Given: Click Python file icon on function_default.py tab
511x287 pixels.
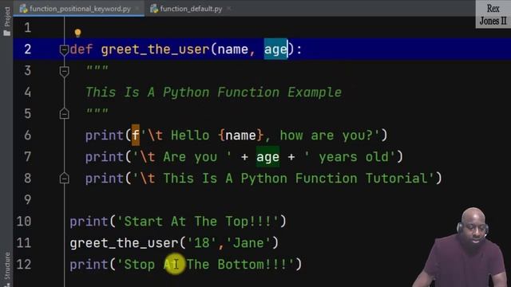Looking at the screenshot, I should click(x=154, y=9).
